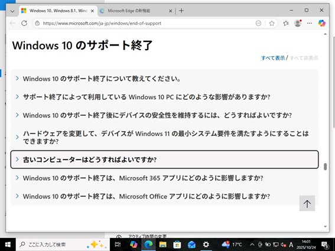This screenshot has width=335, height=251.
Task: Open Outlook mail taskbar icon
Action: tap(191, 245)
